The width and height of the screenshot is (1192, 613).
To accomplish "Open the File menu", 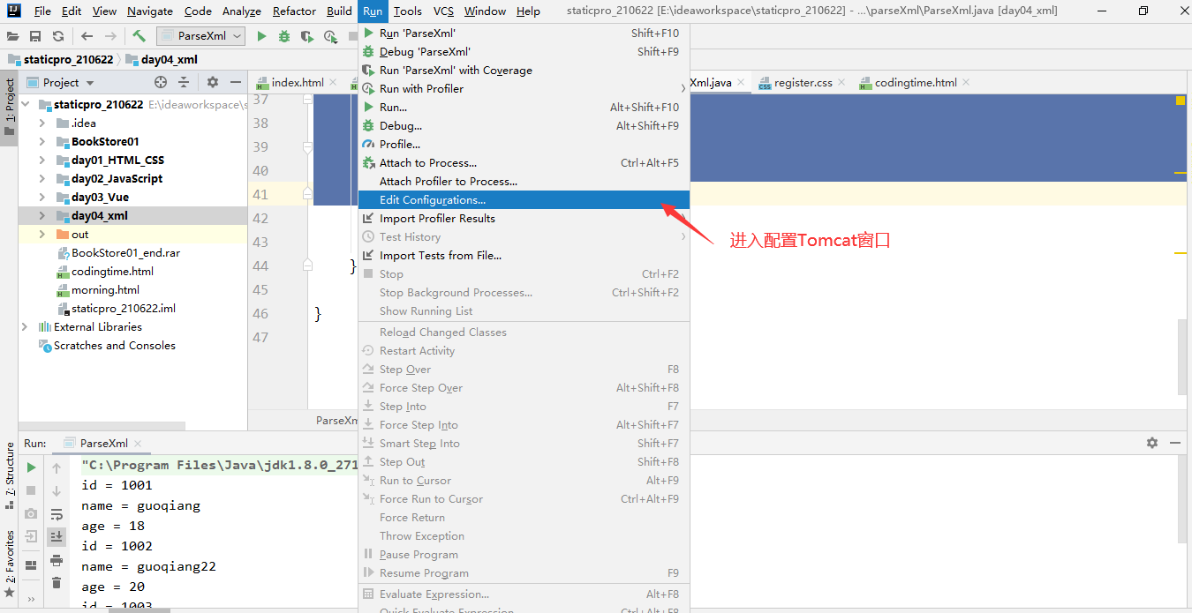I will click(42, 11).
